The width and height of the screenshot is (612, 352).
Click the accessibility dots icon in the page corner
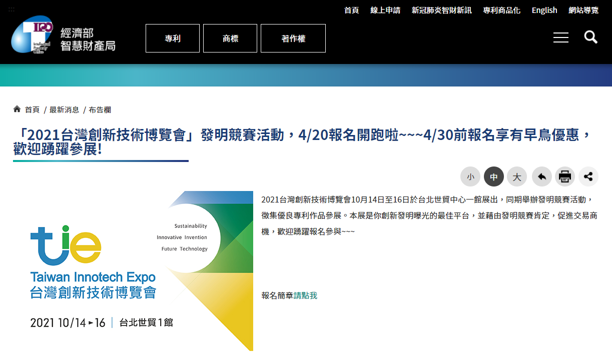pos(12,9)
